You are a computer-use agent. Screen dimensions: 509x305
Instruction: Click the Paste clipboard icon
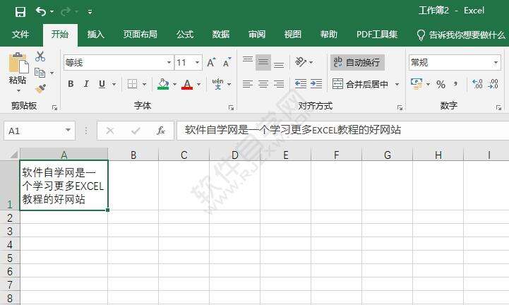pos(18,63)
